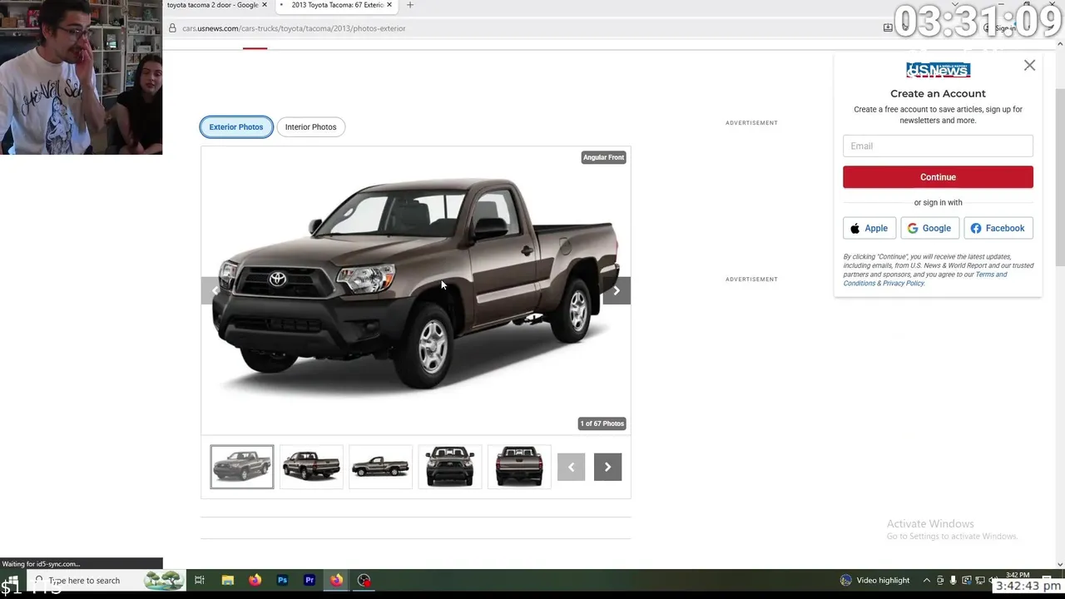Click the US News logo in popup

[938, 70]
